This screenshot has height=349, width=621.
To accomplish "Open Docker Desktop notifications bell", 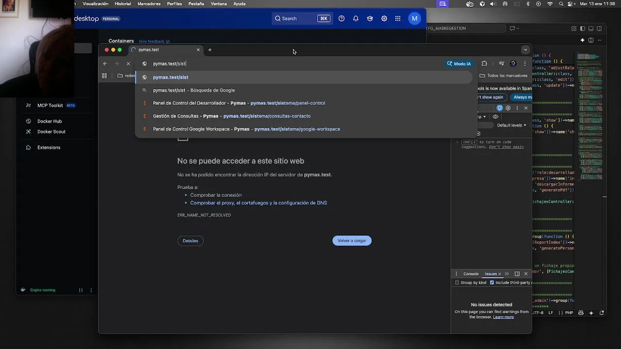I will 356,18.
